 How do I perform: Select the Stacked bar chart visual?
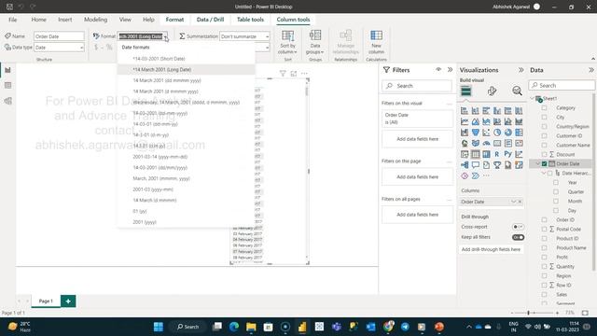tap(465, 111)
